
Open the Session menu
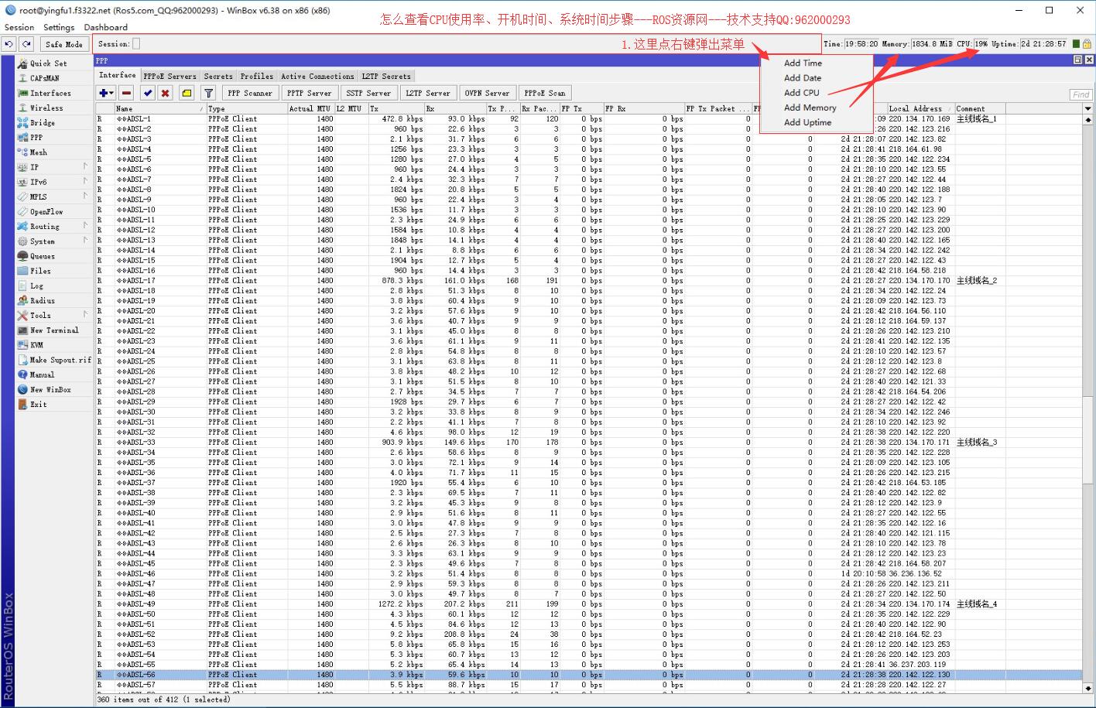pos(19,27)
